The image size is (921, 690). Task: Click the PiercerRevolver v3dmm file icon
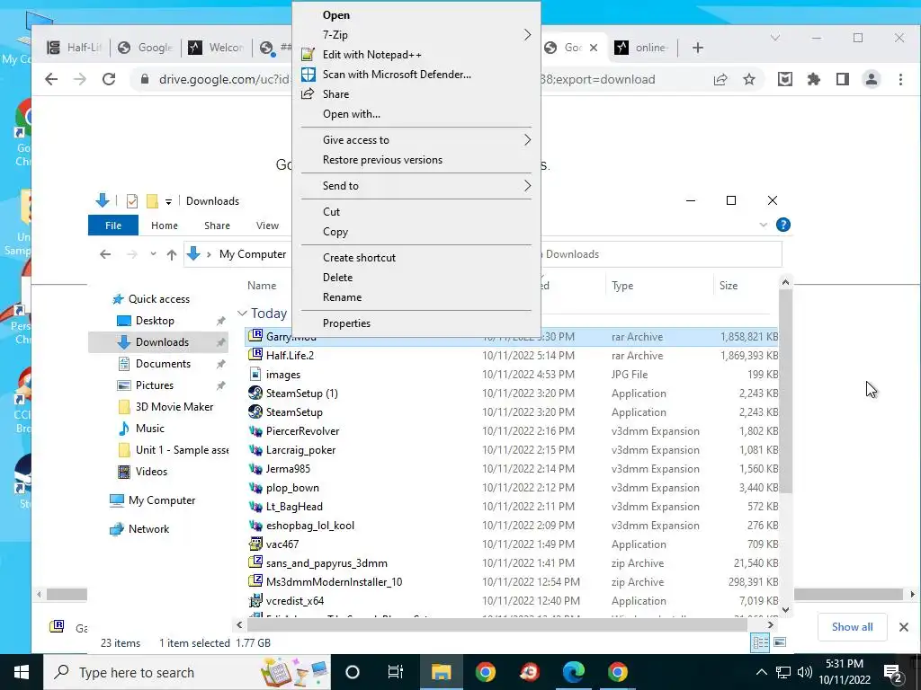tap(255, 430)
